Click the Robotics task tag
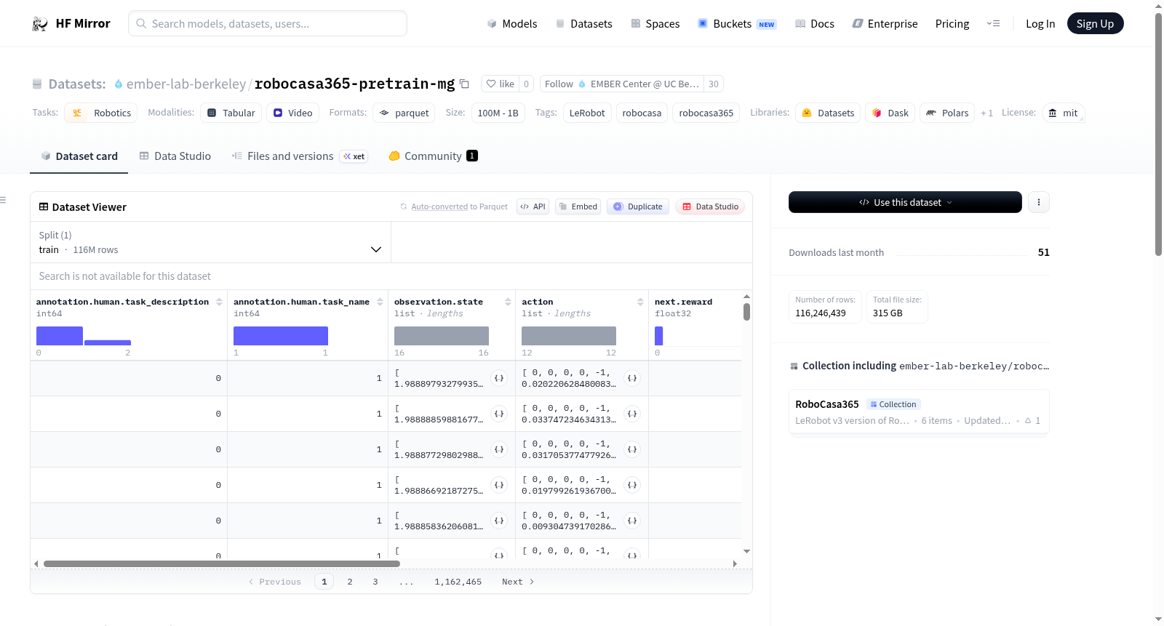This screenshot has width=1164, height=626. [x=101, y=113]
